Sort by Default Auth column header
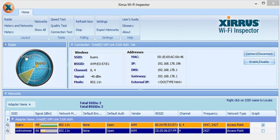 pos(118,113)
